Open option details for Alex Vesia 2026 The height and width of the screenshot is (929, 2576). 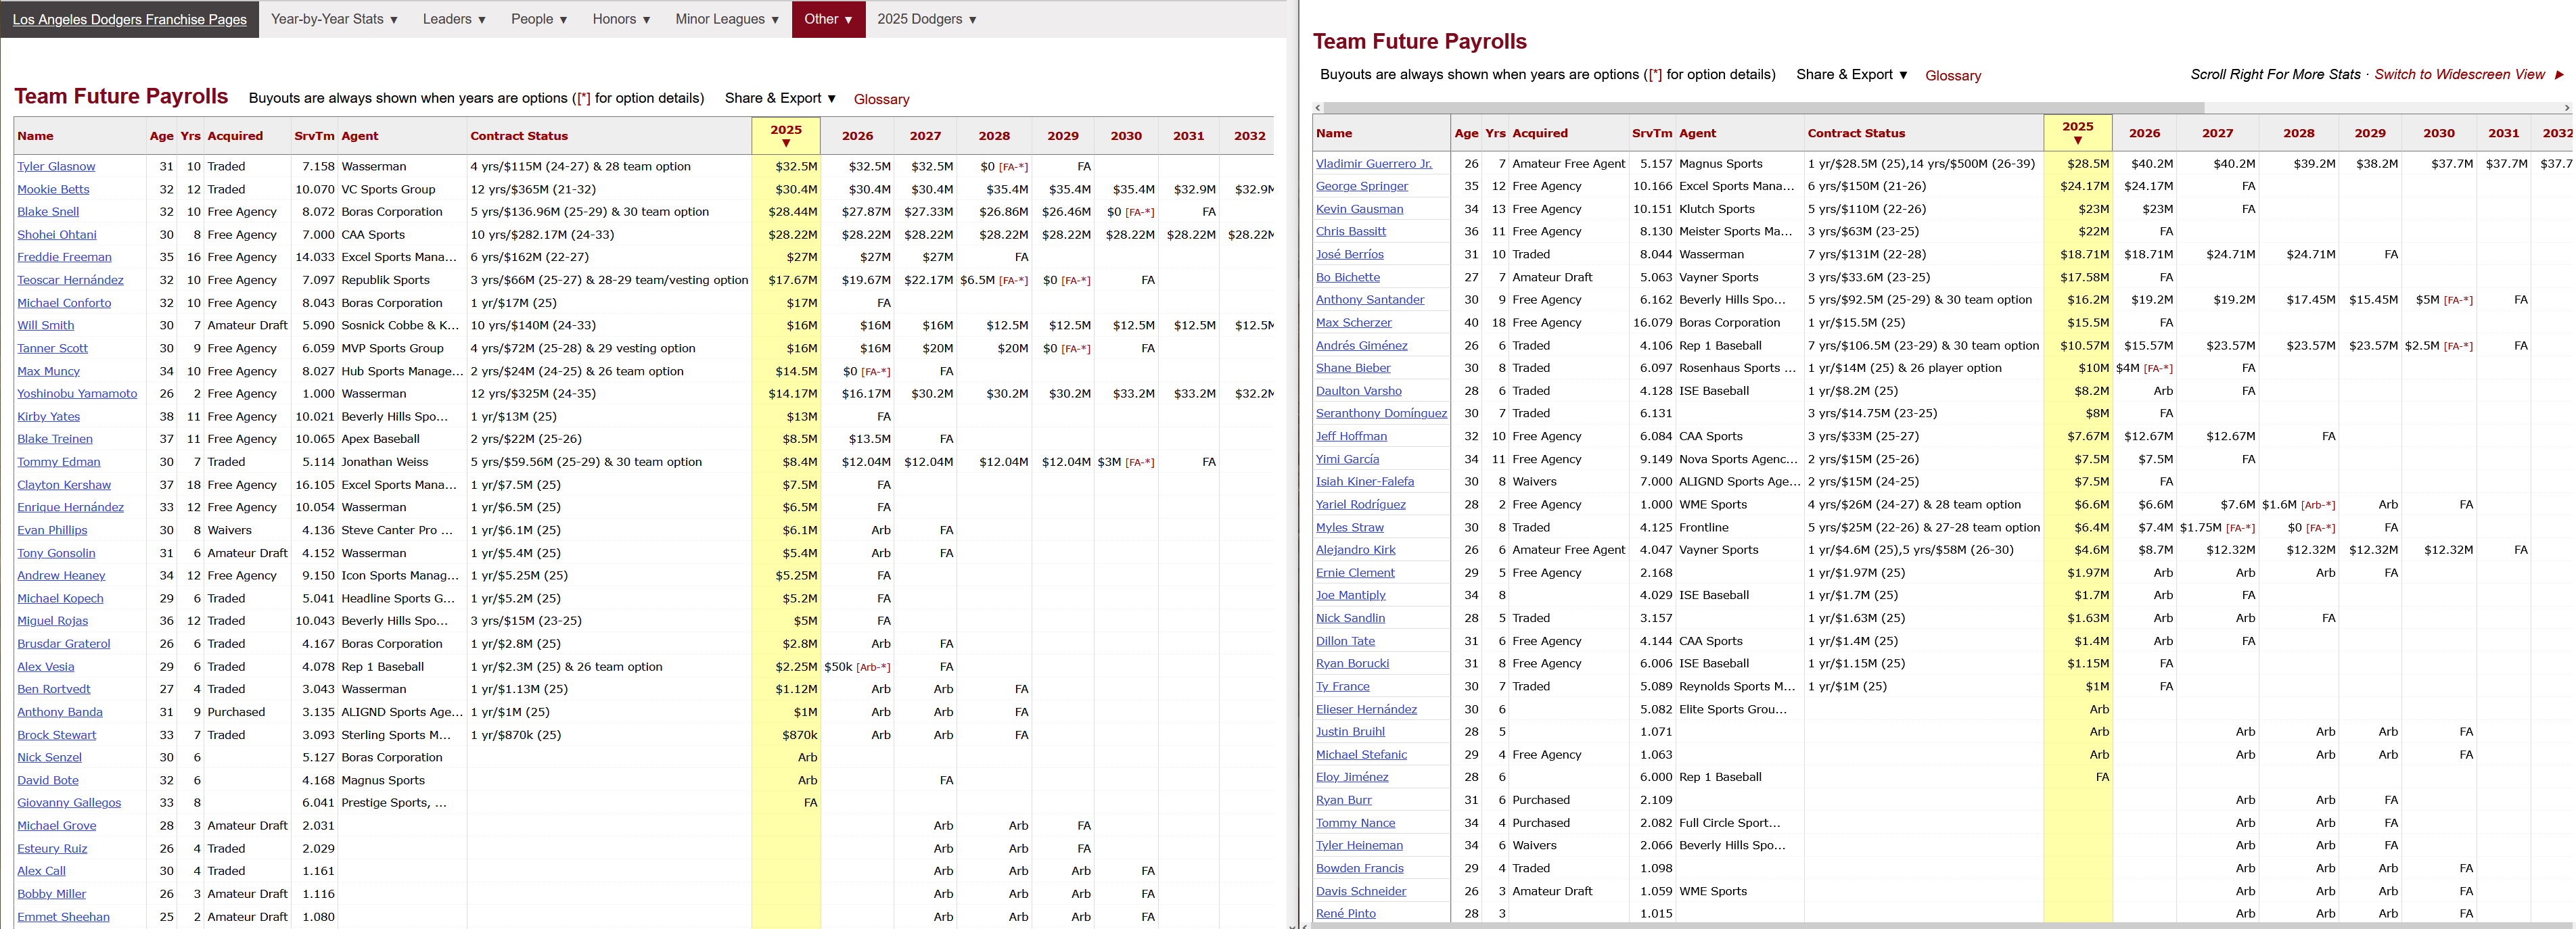[x=873, y=667]
